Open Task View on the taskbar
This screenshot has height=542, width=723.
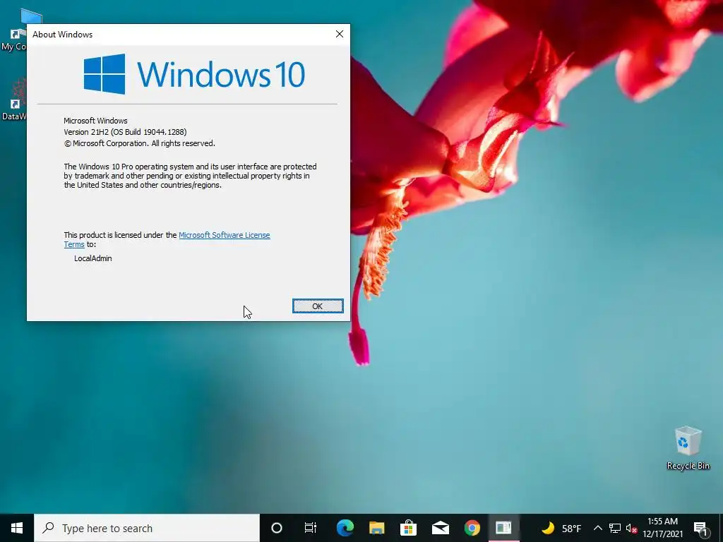coord(311,528)
